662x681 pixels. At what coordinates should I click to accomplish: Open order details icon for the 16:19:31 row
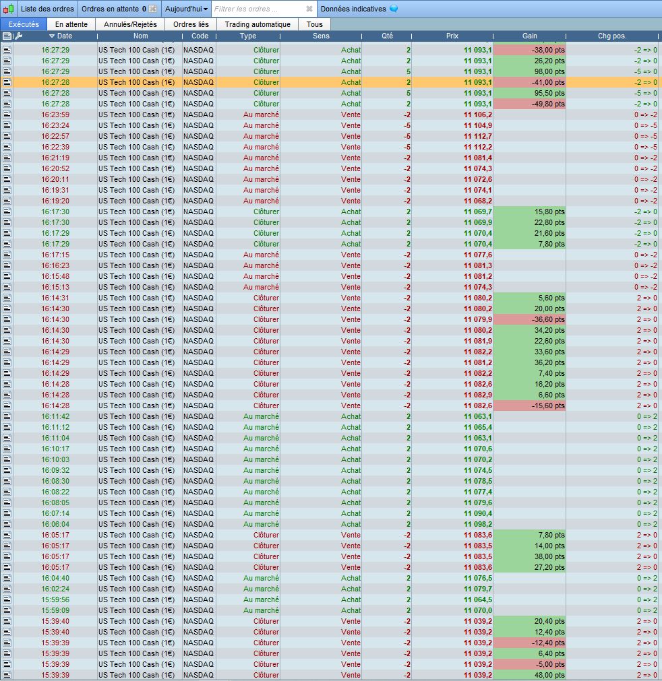tap(7, 190)
